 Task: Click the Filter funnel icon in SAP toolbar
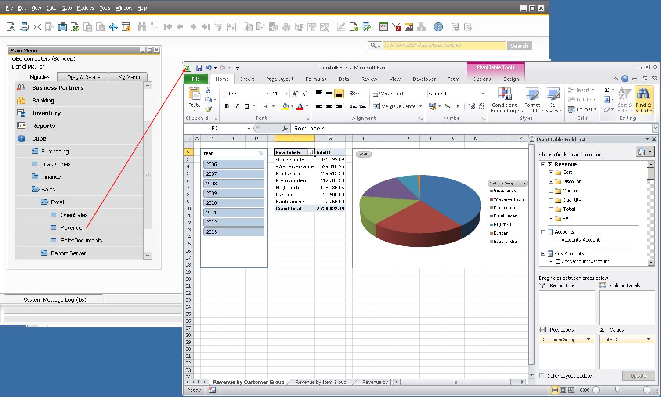[219, 27]
